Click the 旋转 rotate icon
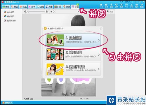 (117, 6)
